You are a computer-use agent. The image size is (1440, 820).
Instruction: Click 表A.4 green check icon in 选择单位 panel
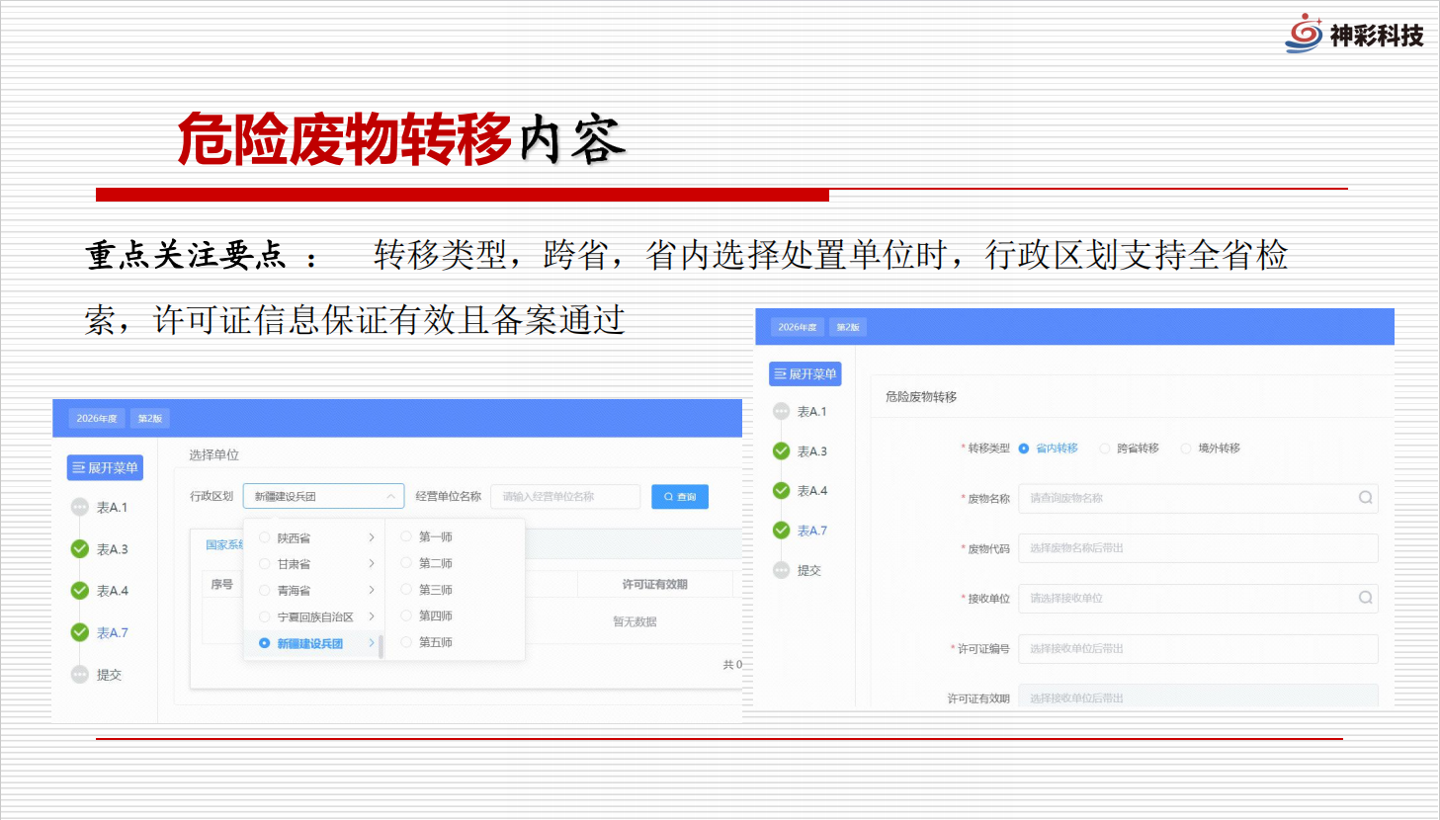[x=80, y=591]
